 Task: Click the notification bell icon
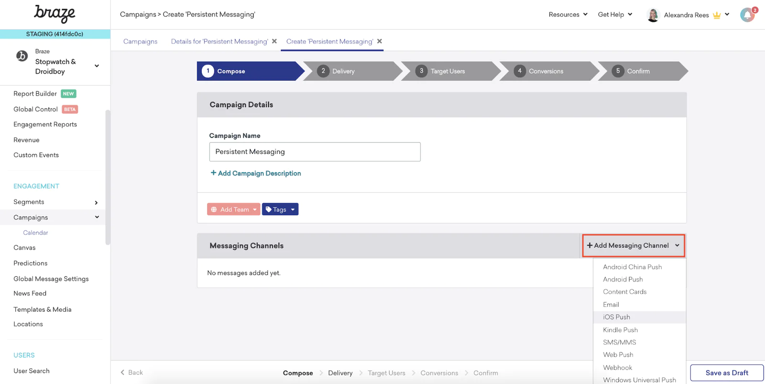(x=747, y=15)
